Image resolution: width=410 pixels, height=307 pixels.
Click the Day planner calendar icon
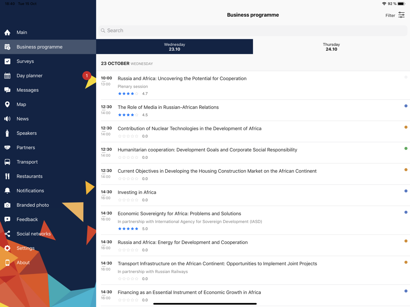point(7,76)
